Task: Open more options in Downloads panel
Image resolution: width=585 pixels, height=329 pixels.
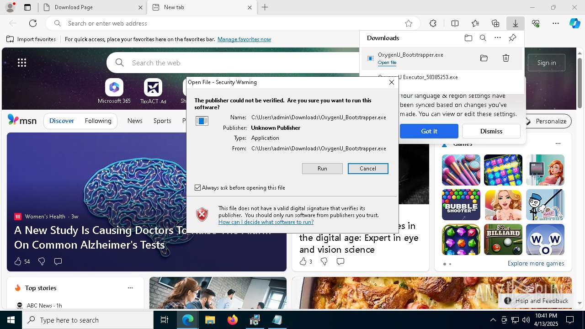Action: pos(498,38)
